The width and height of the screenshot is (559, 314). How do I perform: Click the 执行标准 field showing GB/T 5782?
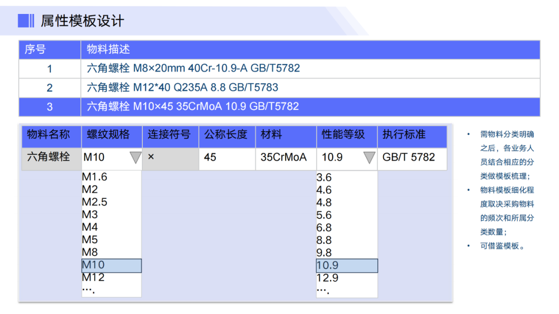(x=411, y=158)
